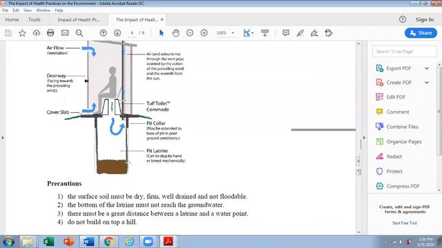The image size is (442, 248).
Task: Click the 'Precautions' heading text
Action: click(64, 184)
